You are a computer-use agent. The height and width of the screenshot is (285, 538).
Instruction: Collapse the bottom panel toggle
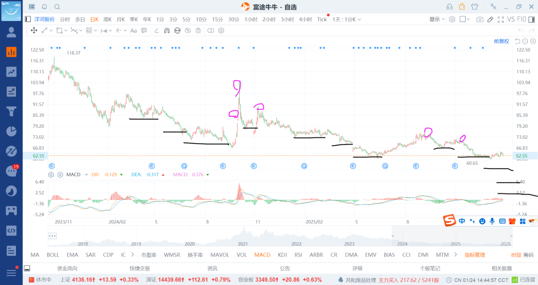[27, 268]
